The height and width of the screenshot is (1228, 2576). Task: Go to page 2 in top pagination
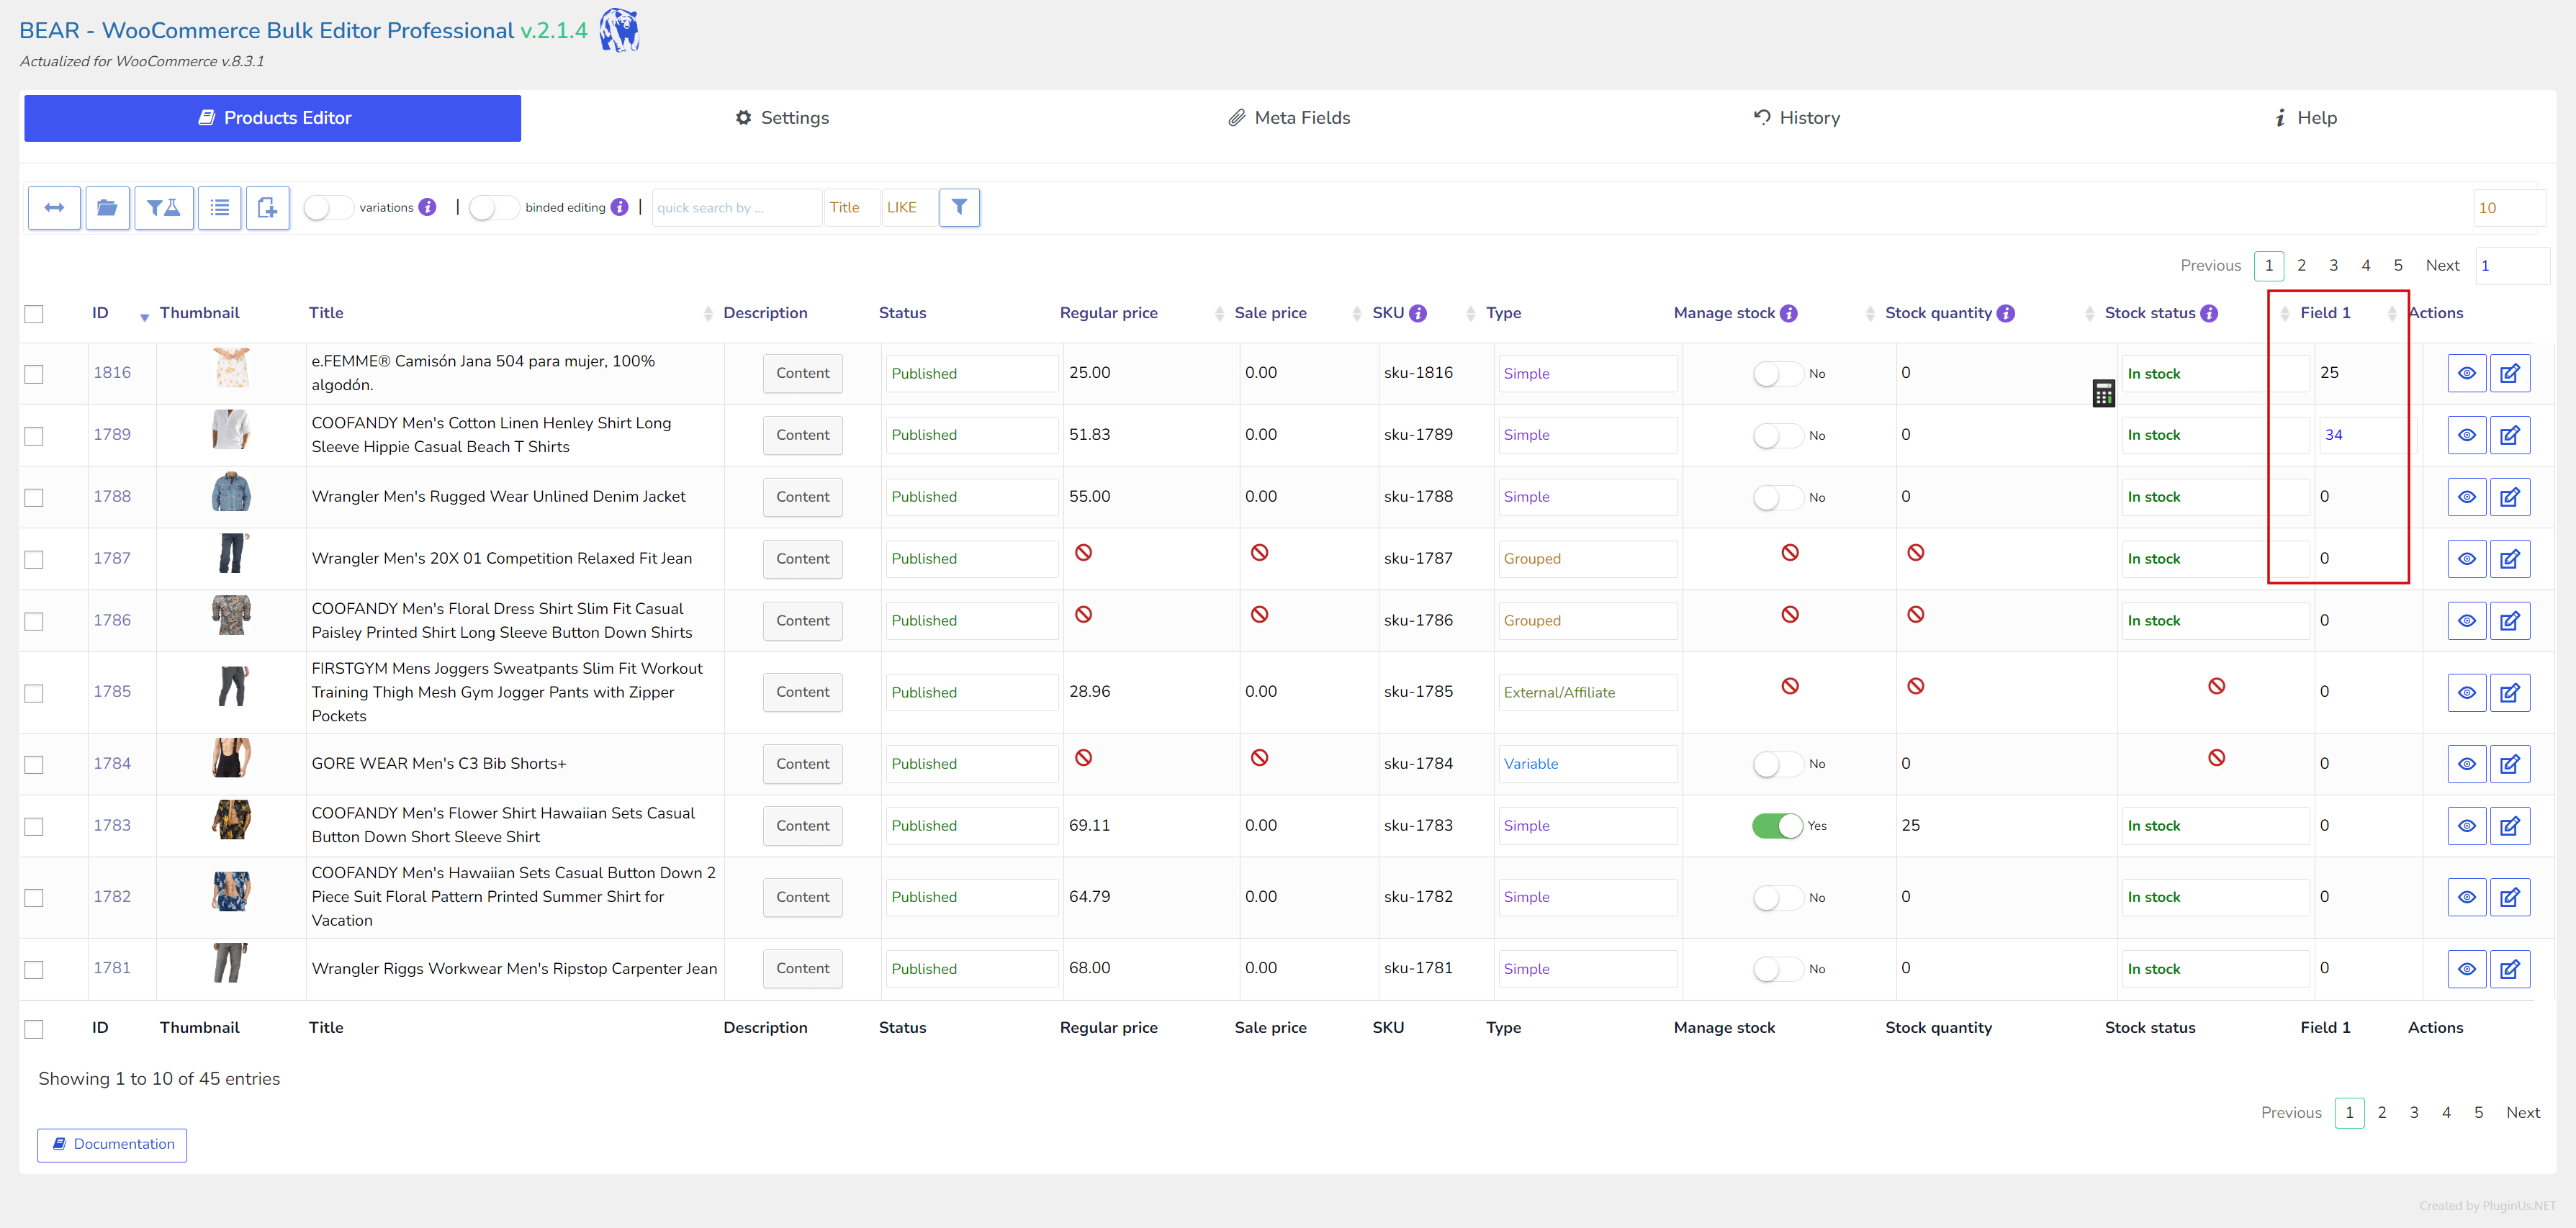tap(2301, 266)
